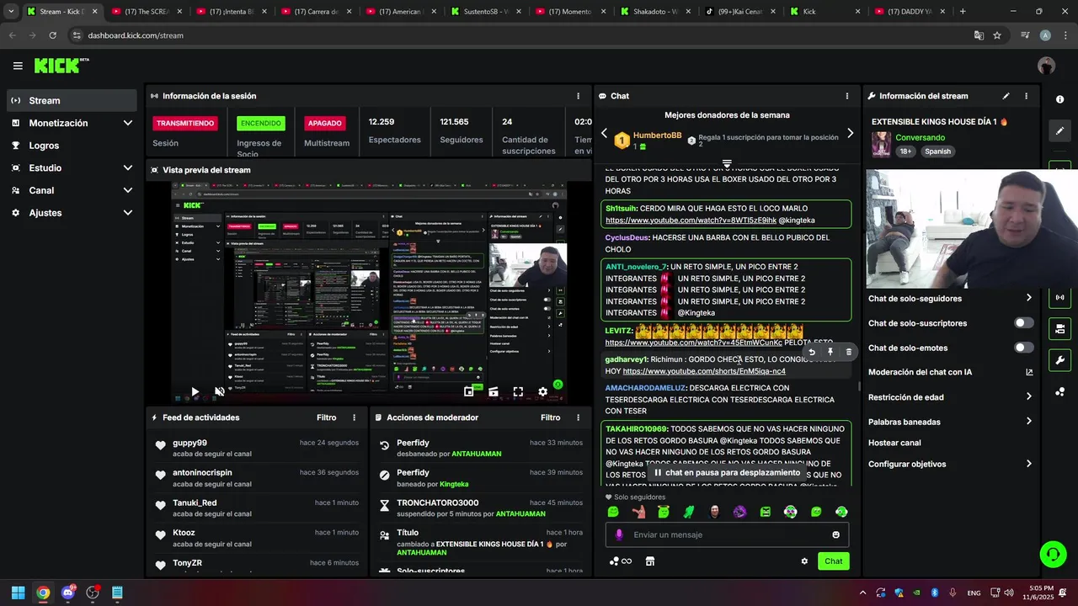Expand the Ajustes sidebar section
1078x606 pixels.
(127, 213)
